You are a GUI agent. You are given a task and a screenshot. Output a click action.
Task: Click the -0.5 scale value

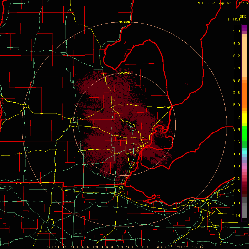pos(235,191)
